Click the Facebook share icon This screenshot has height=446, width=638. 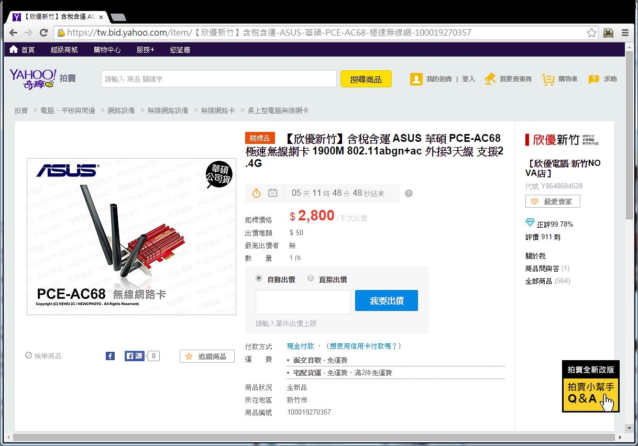110,356
